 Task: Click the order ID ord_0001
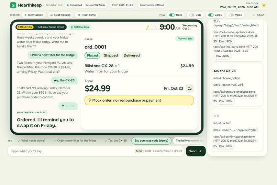pyautogui.click(x=96, y=47)
